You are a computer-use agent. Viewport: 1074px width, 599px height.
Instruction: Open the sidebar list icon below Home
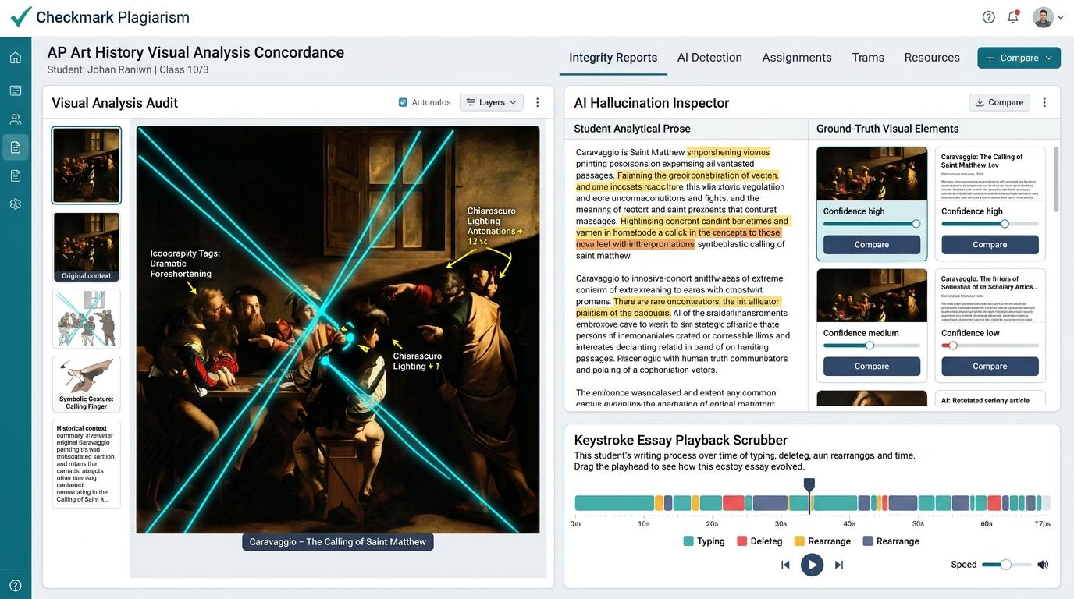[16, 90]
